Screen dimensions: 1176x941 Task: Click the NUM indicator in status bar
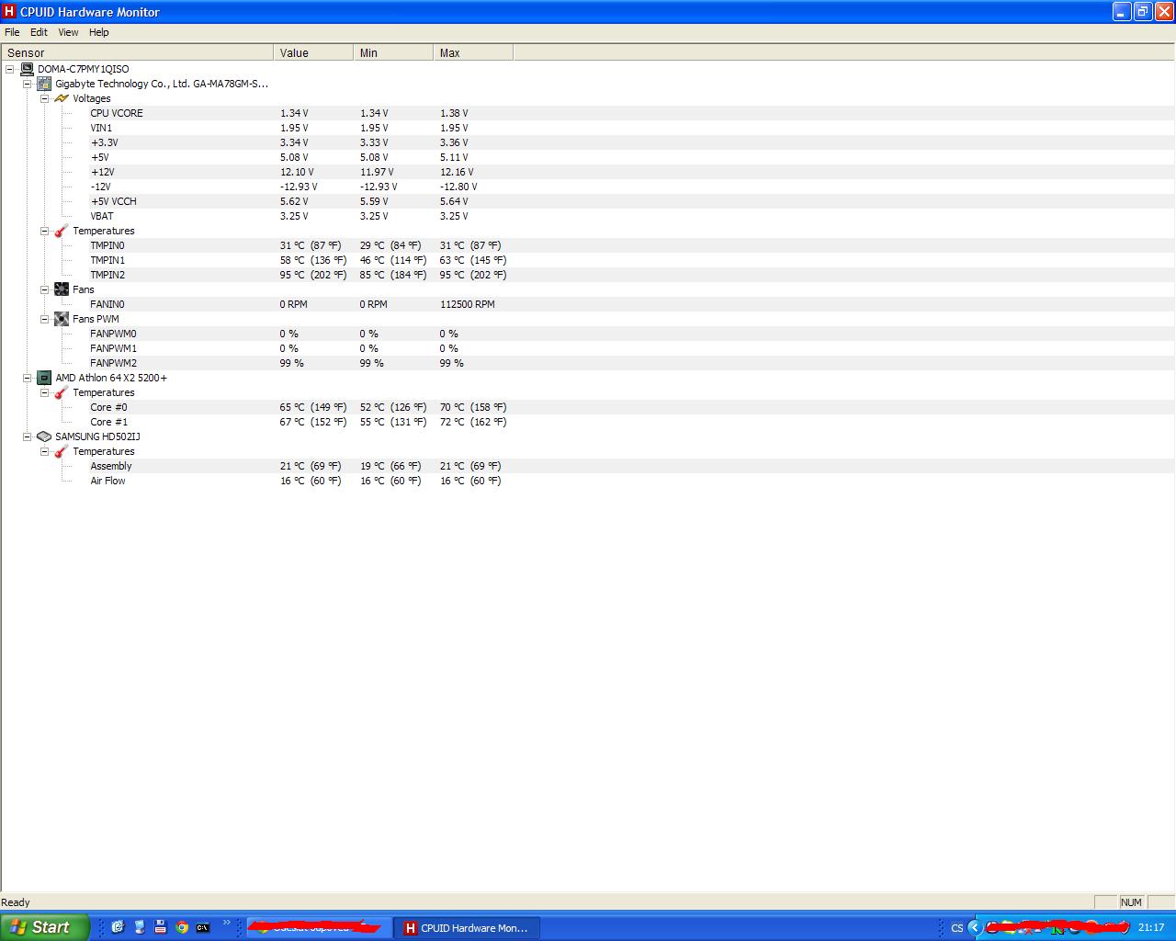tap(1131, 902)
